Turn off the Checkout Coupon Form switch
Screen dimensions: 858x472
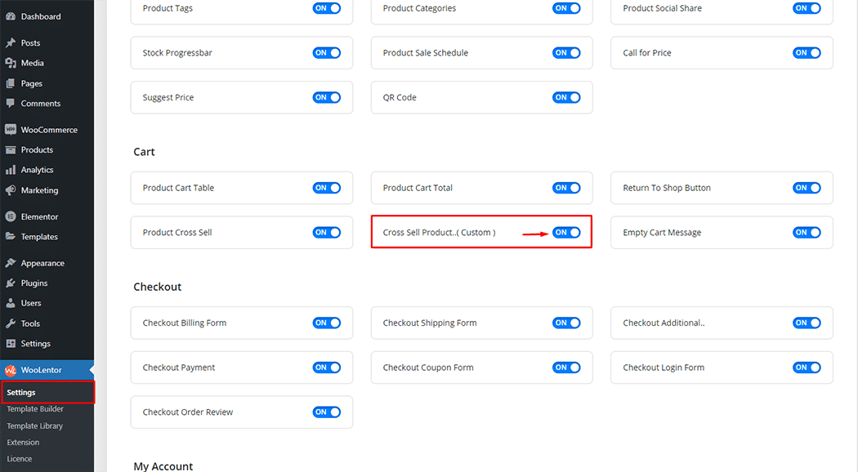click(566, 367)
